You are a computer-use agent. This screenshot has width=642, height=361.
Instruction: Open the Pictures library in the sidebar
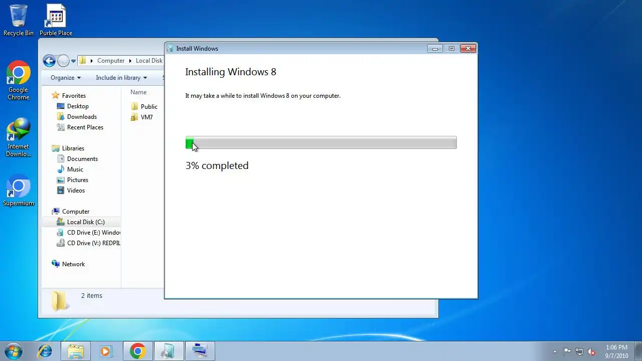coord(78,180)
